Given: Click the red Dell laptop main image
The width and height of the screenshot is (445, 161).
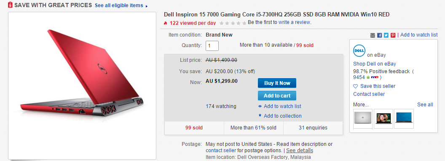Looking at the screenshot, I should point(82,86).
